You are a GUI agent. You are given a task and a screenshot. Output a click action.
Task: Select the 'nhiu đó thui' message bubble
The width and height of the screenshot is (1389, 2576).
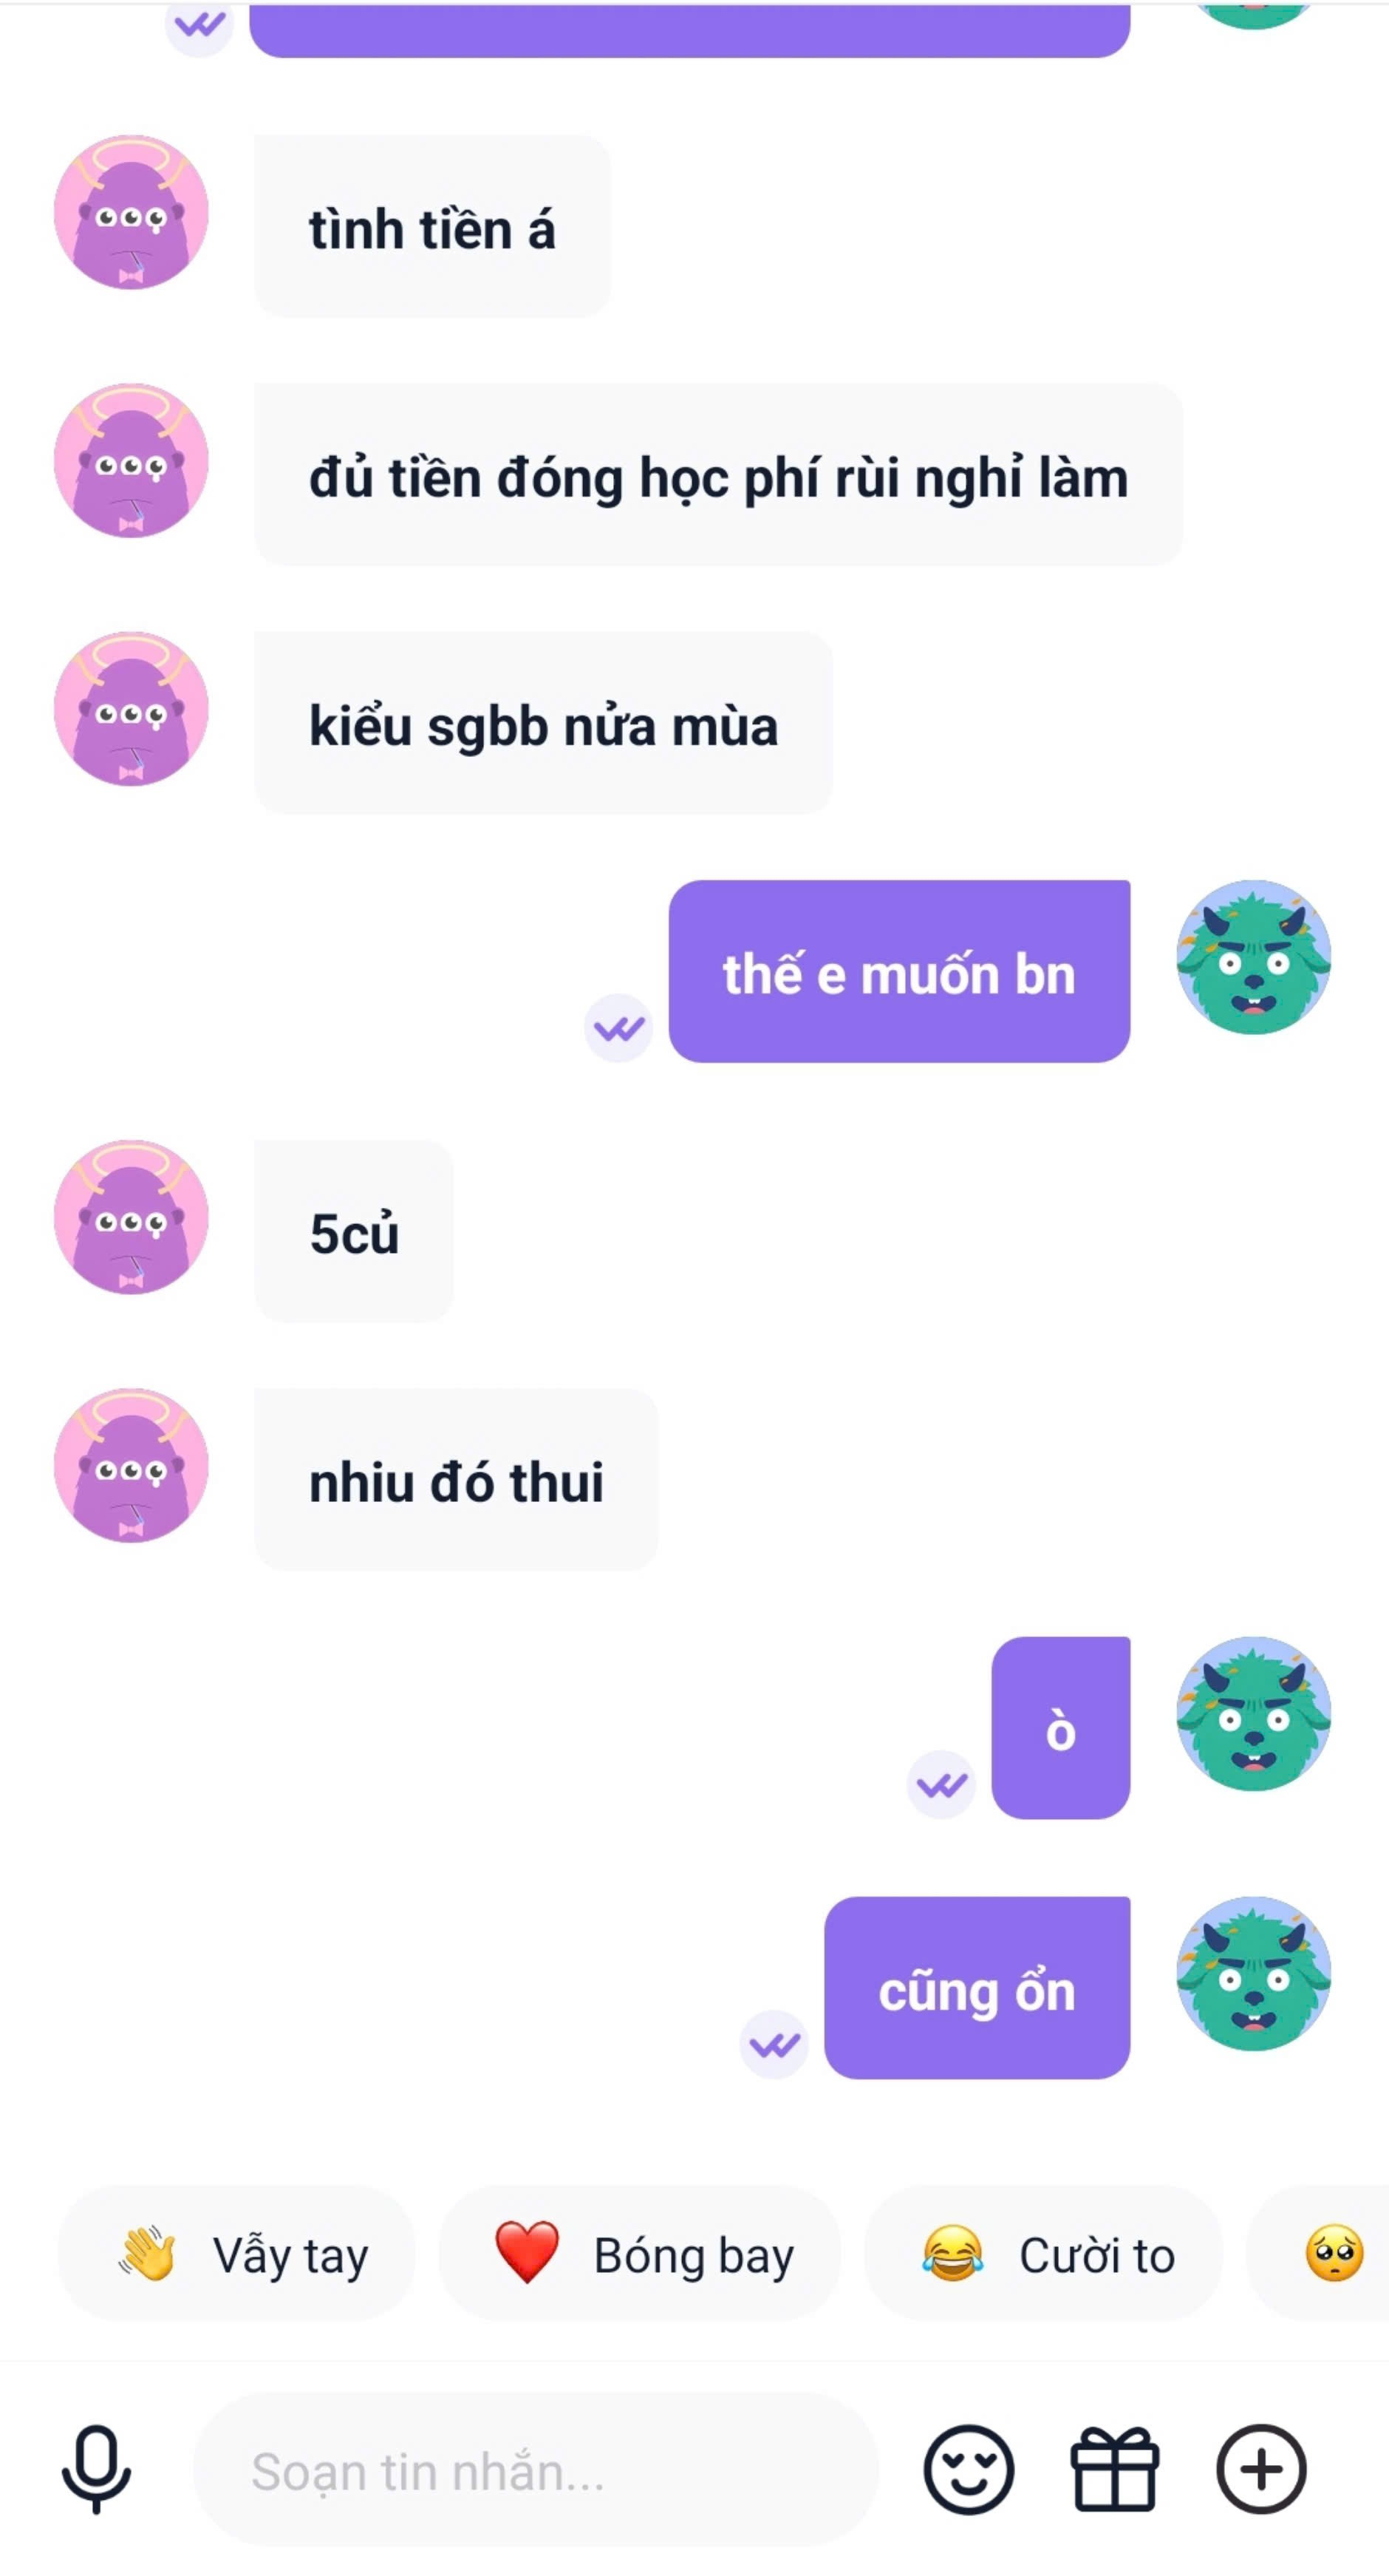tap(456, 1479)
